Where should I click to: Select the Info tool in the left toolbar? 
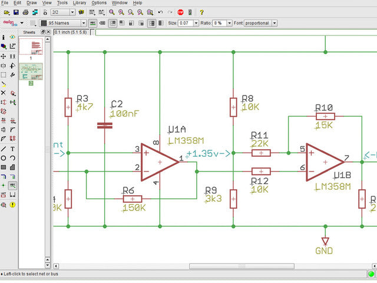click(x=4, y=36)
